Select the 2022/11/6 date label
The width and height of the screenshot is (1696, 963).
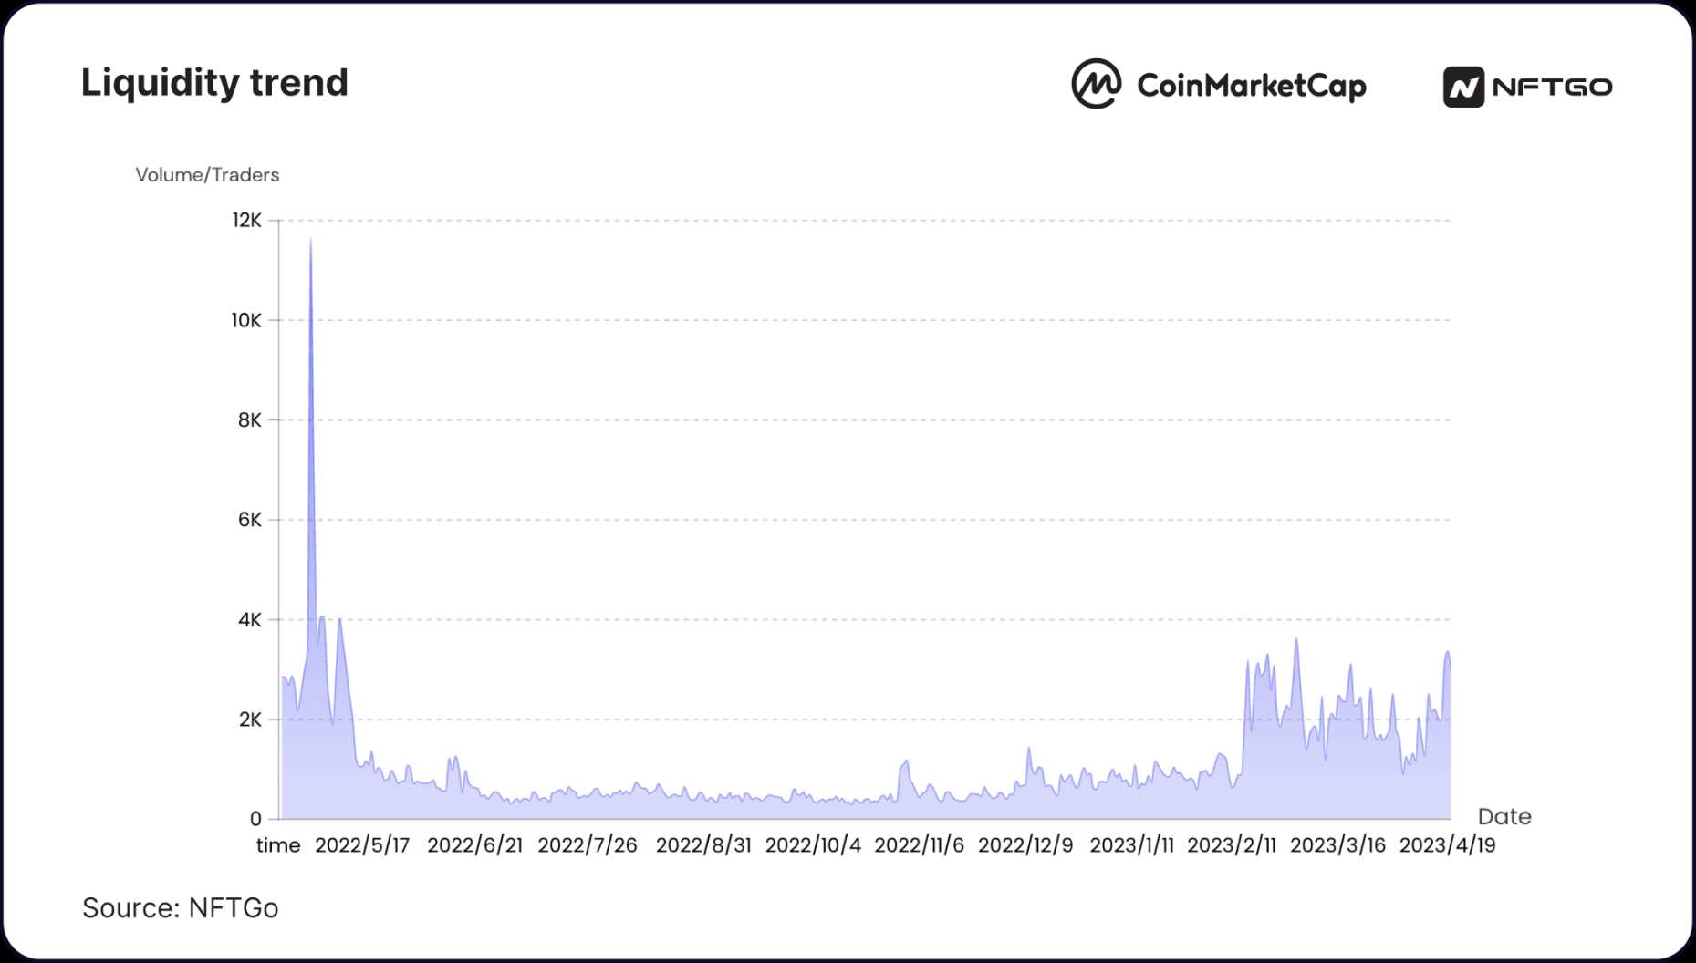919,845
